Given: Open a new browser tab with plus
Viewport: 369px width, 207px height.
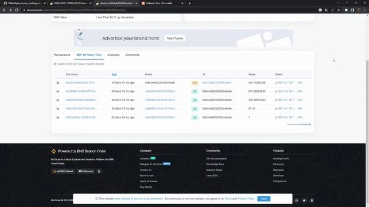Looking at the screenshot, I should [x=190, y=3].
